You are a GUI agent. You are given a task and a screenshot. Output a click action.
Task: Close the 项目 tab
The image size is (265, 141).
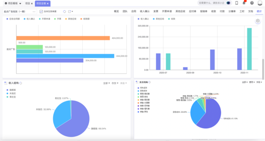32,3
